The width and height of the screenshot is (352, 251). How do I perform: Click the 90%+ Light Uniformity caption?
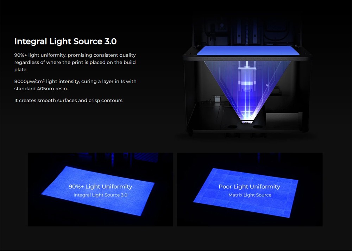point(100,186)
